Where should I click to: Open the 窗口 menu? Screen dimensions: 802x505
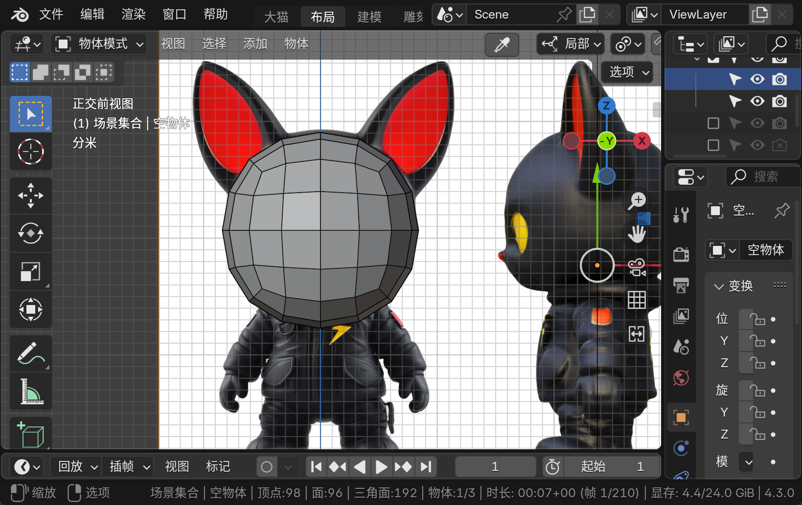[x=175, y=15]
